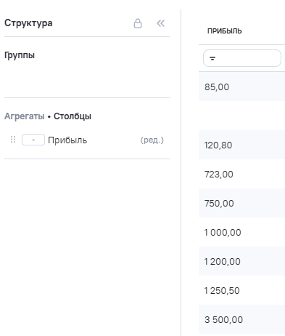285x336 pixels.
Task: Select the cell with value 750,00
Action: point(241,203)
